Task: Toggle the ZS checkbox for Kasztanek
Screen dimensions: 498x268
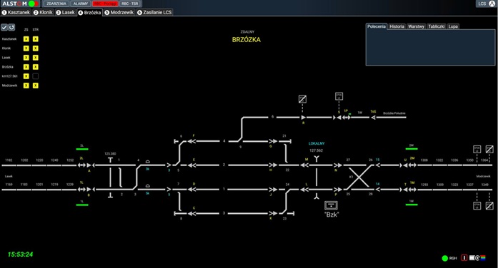Action: tap(26, 39)
